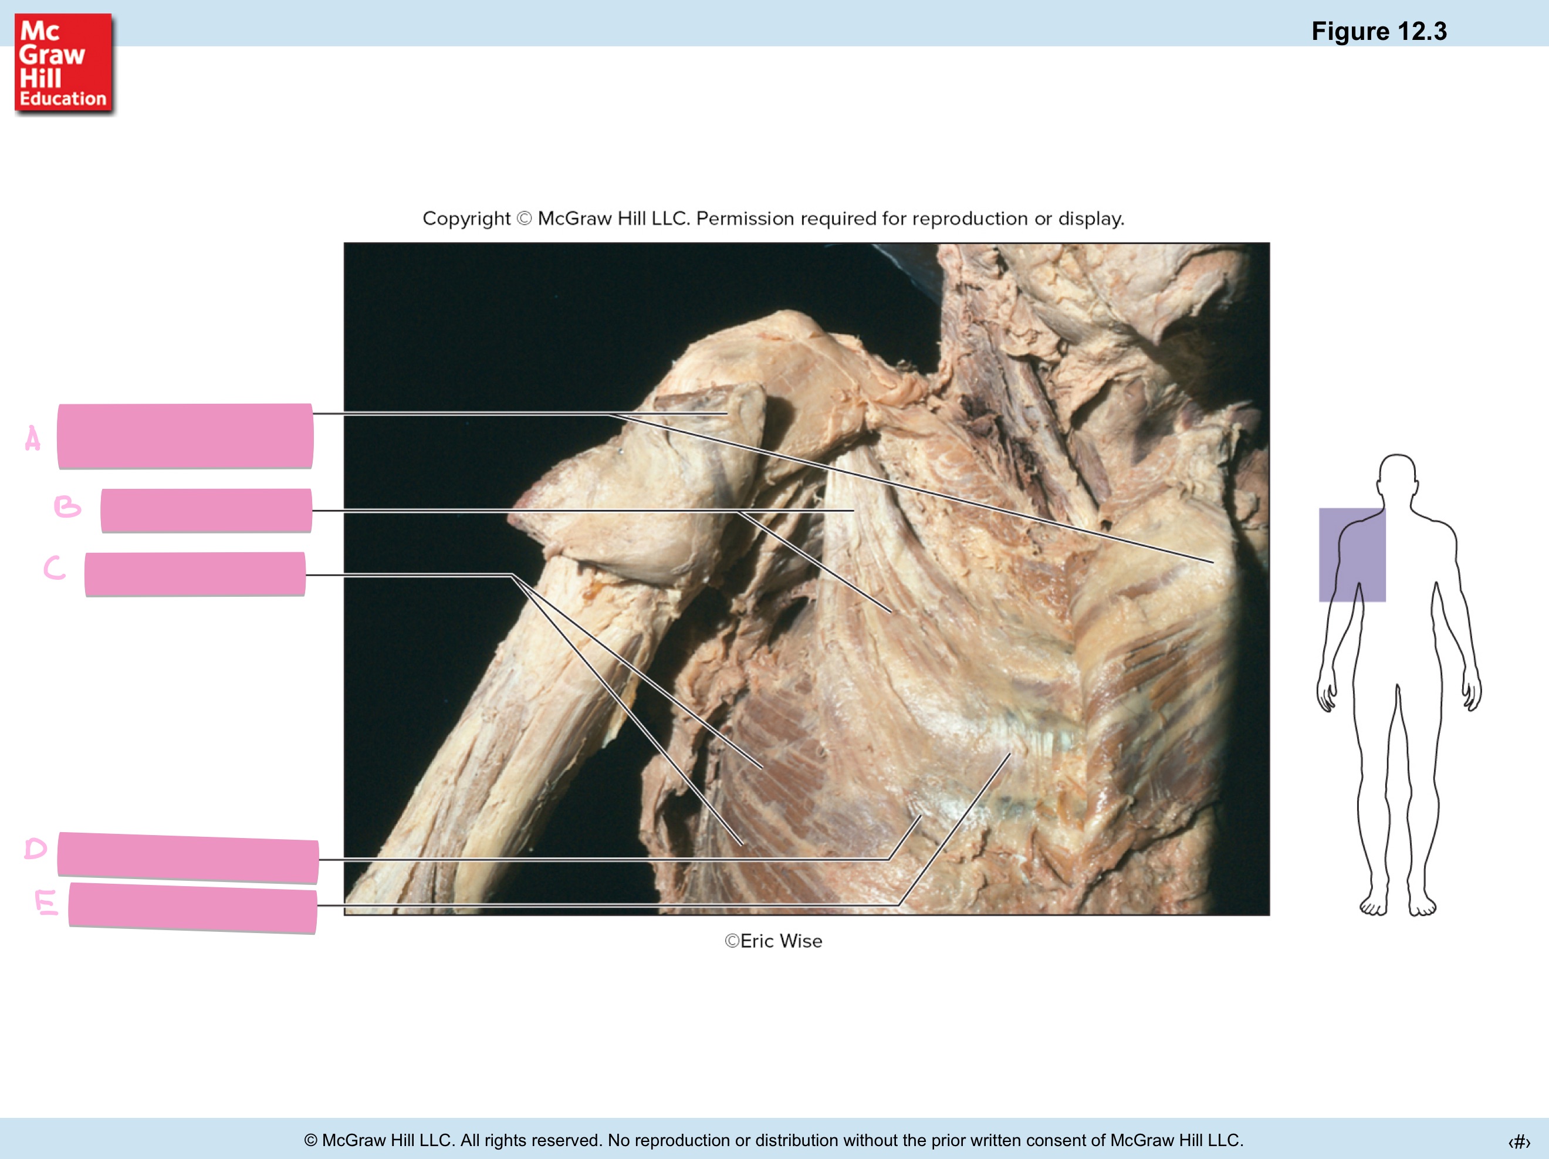Click the shoulder dissection photograph
Screen dimensions: 1549x1159
(x=806, y=579)
